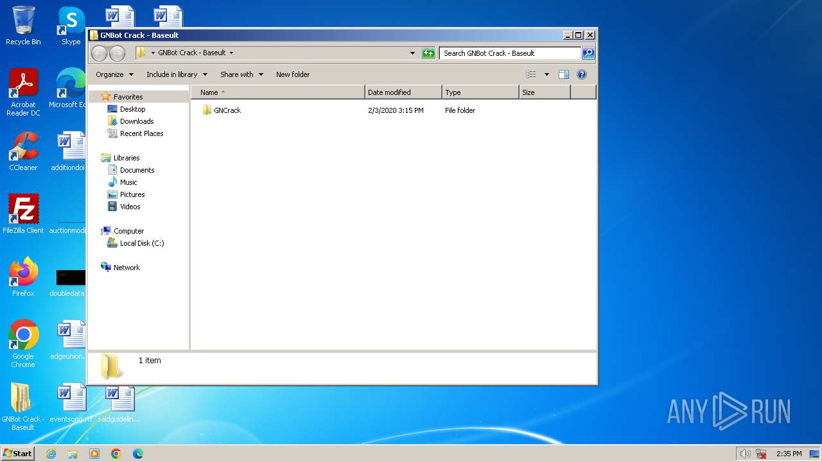Open the Start menu

[17, 454]
